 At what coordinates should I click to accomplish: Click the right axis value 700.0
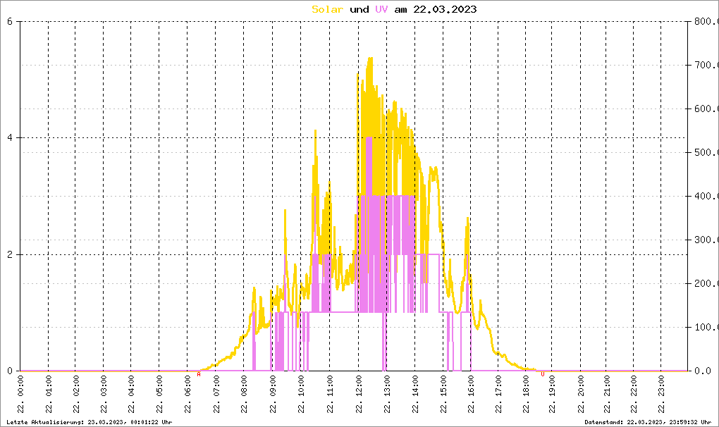705,65
